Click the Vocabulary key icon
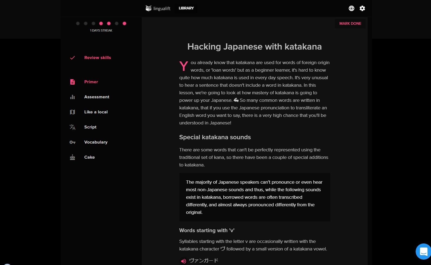Image resolution: width=431 pixels, height=265 pixels. 72,142
